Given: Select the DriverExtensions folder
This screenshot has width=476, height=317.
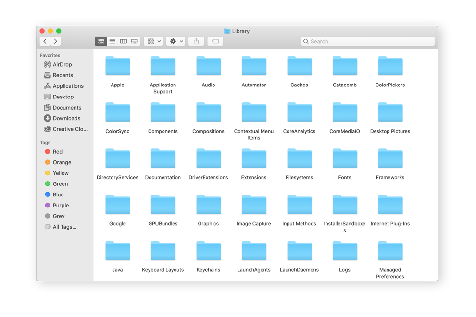Looking at the screenshot, I should tap(208, 164).
